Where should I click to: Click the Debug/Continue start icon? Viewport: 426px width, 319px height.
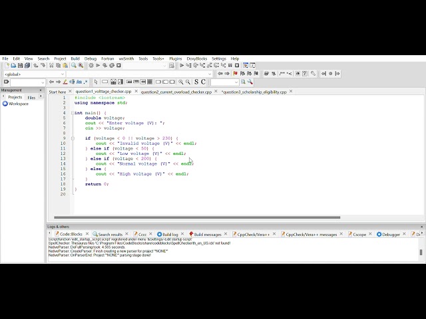[x=182, y=65]
